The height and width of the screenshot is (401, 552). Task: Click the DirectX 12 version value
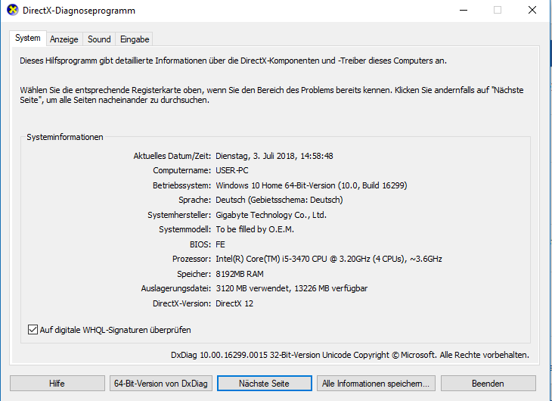coord(234,303)
